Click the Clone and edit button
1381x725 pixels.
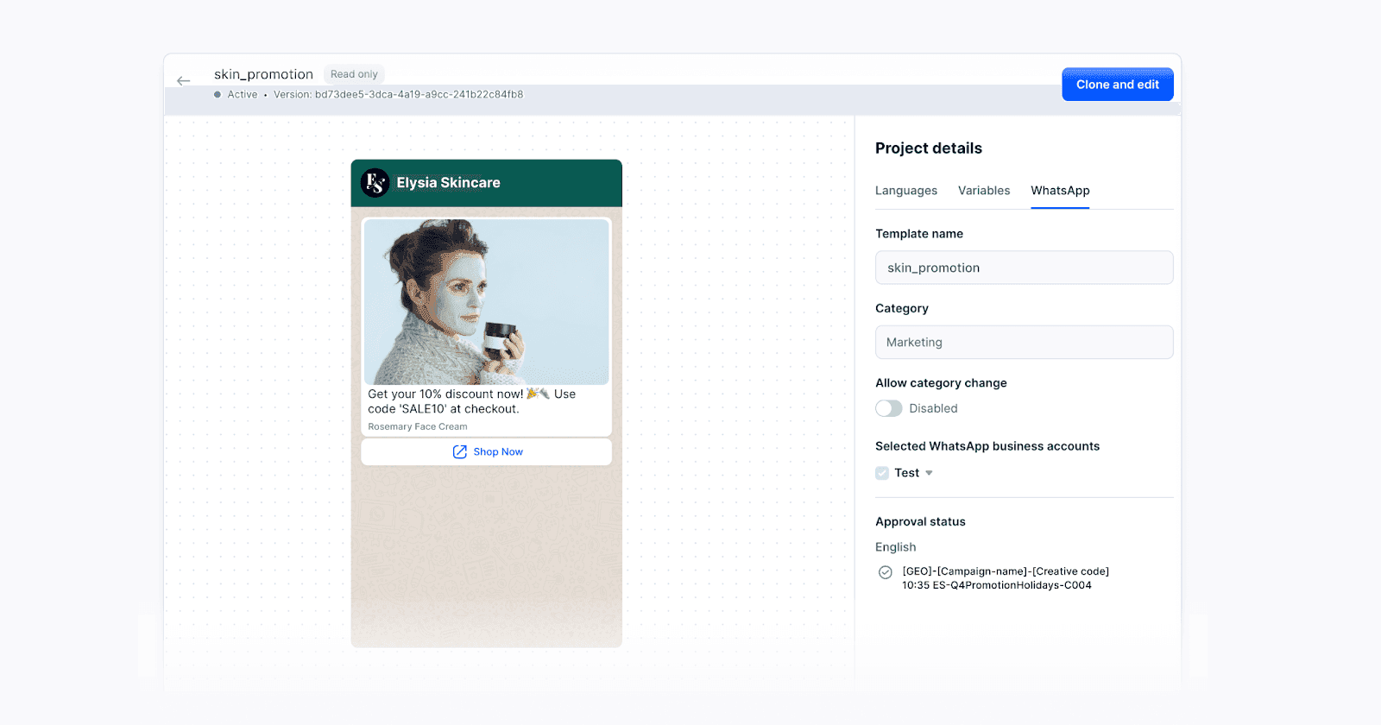point(1118,85)
